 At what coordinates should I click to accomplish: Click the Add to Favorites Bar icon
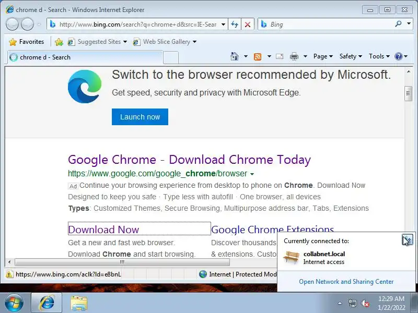pyautogui.click(x=59, y=42)
